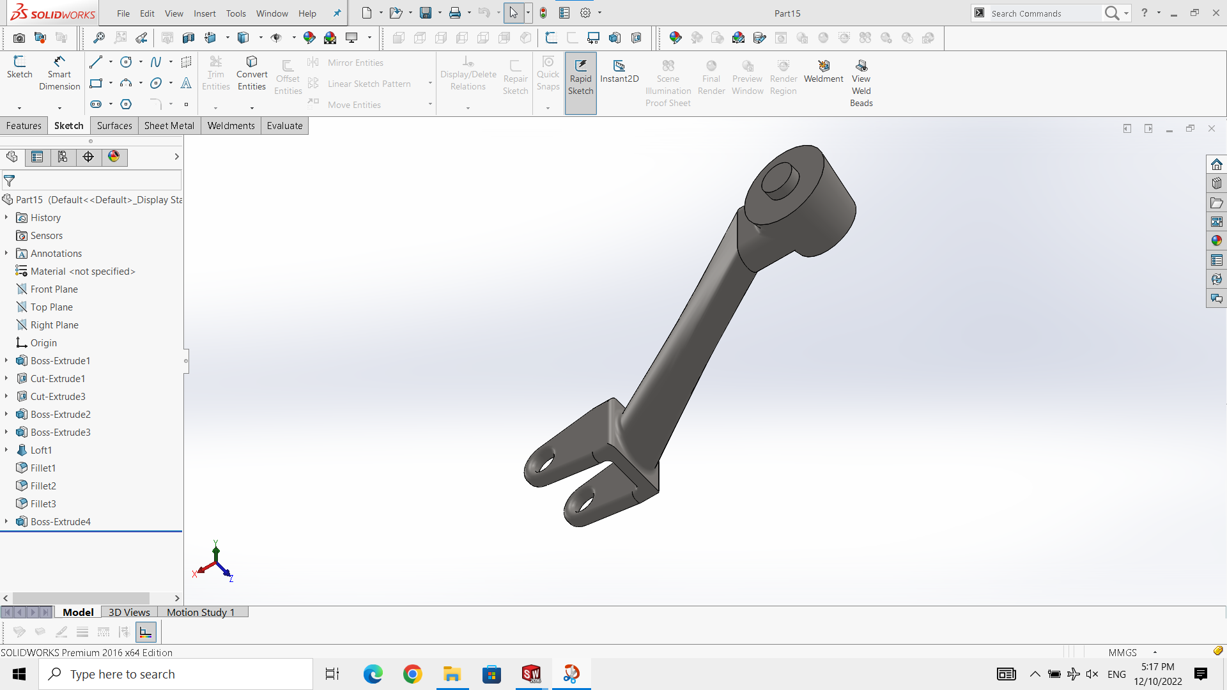The height and width of the screenshot is (690, 1227).
Task: Switch to the Sheet Metal tab
Action: (x=169, y=126)
